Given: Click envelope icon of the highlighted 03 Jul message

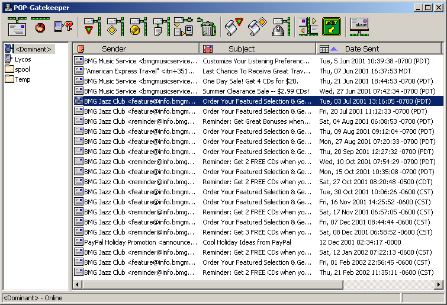Looking at the screenshot, I should point(78,101).
